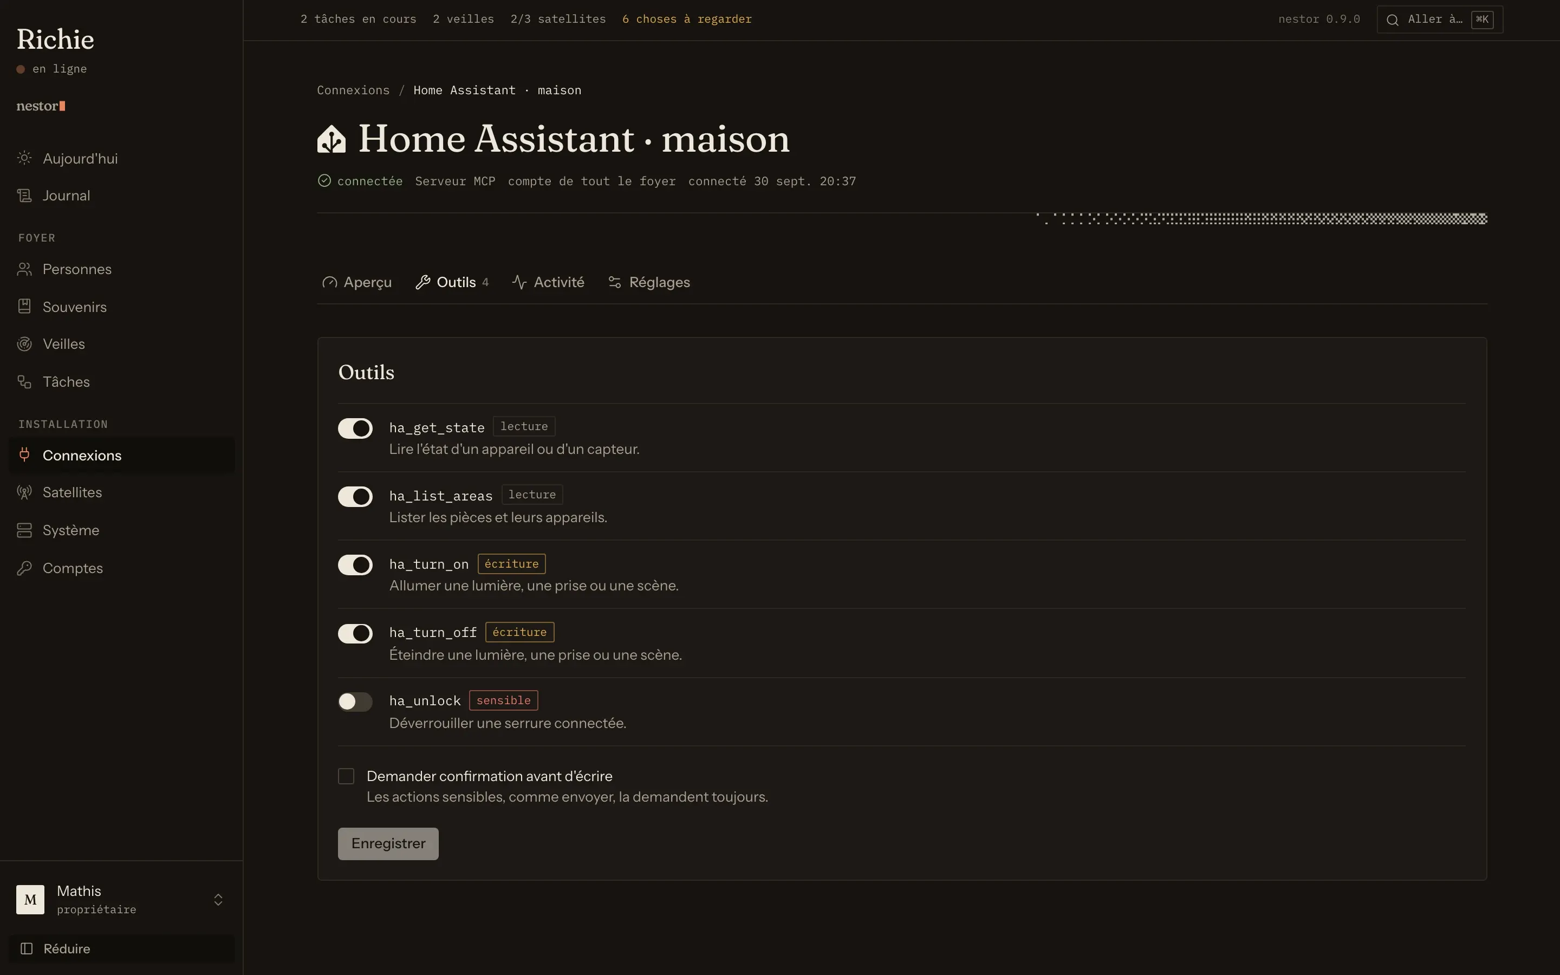Toggle the ha_turn_on tool switch
Image resolution: width=1560 pixels, height=975 pixels.
click(x=355, y=565)
